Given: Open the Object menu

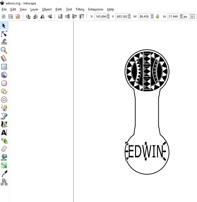Looking at the screenshot, I should click(x=47, y=9).
